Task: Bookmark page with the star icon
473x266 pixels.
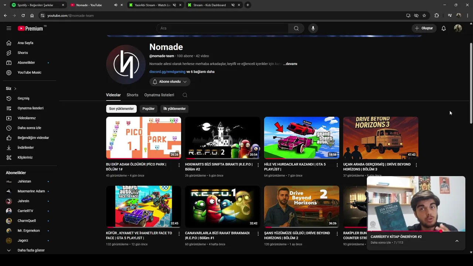Action: (424, 16)
